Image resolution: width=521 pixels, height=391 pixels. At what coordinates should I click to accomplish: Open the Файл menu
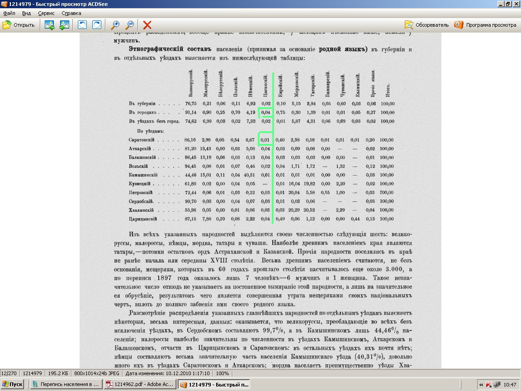9,13
